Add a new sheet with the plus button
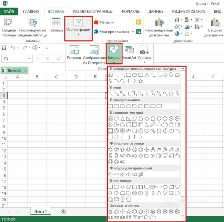 click(63, 211)
